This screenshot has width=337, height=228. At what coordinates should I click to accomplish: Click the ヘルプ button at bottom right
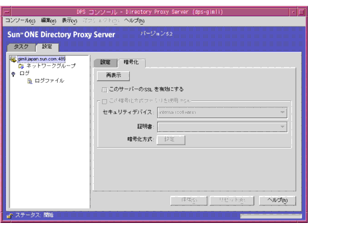pos(277,201)
